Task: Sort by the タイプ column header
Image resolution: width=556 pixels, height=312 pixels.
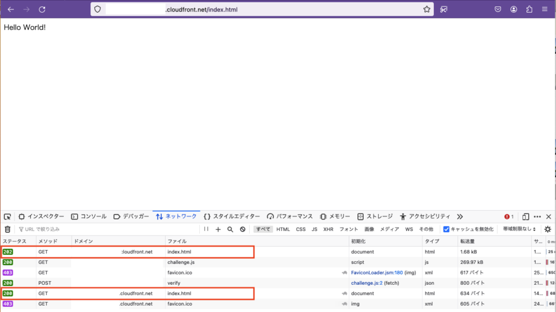Action: click(440, 241)
